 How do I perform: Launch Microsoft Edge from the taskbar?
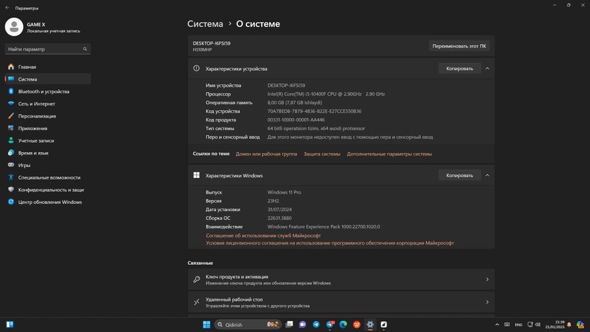tap(343, 324)
